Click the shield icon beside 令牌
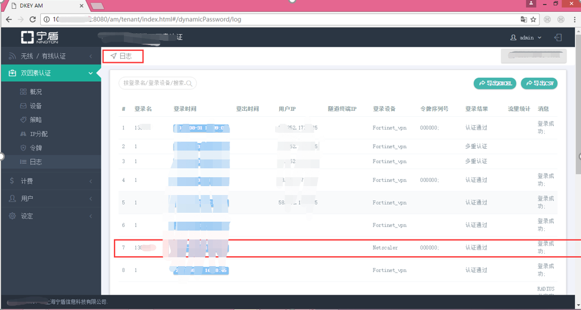The image size is (581, 310). (x=23, y=148)
